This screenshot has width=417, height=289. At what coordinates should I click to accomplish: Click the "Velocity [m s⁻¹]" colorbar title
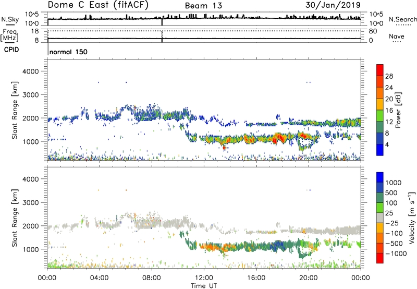click(x=412, y=218)
